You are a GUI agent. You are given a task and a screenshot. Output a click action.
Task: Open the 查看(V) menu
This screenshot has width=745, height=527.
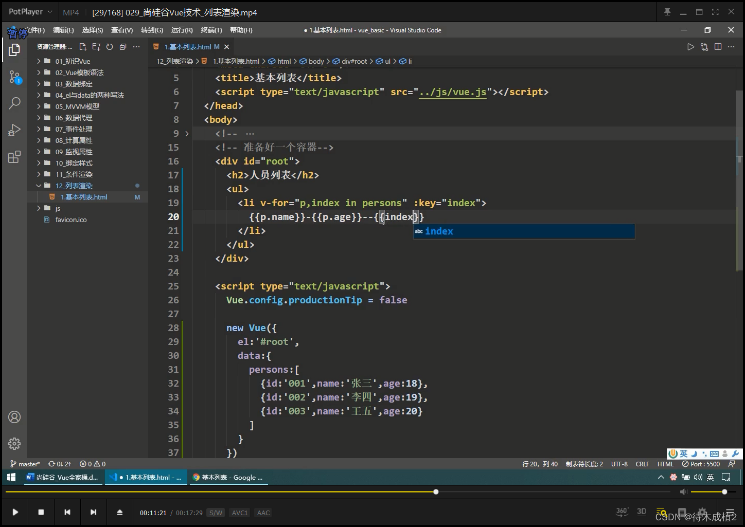point(122,30)
